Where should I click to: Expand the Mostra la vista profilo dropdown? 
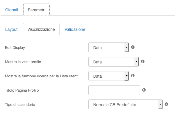point(113,62)
